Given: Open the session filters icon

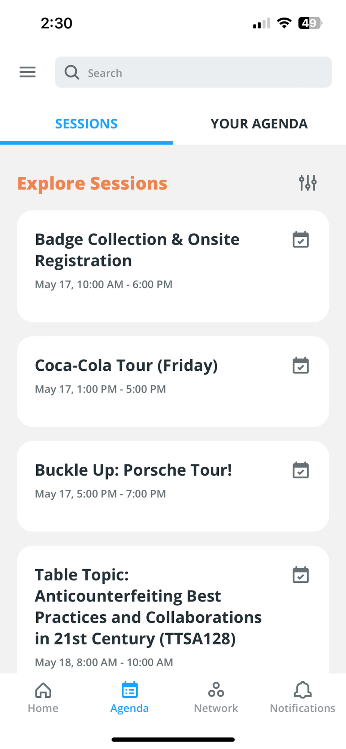Looking at the screenshot, I should (x=307, y=183).
